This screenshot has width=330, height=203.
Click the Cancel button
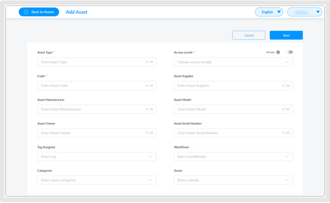[x=248, y=35]
